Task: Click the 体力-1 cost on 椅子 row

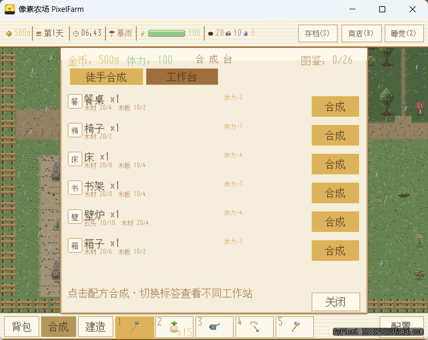Action: (x=234, y=127)
